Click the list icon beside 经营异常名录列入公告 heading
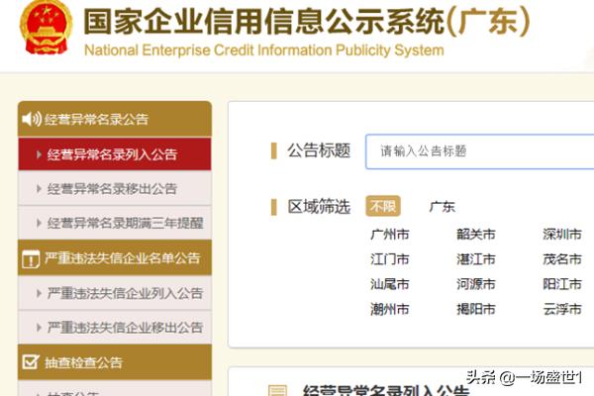Screen dimensions: 594x396 277,390
